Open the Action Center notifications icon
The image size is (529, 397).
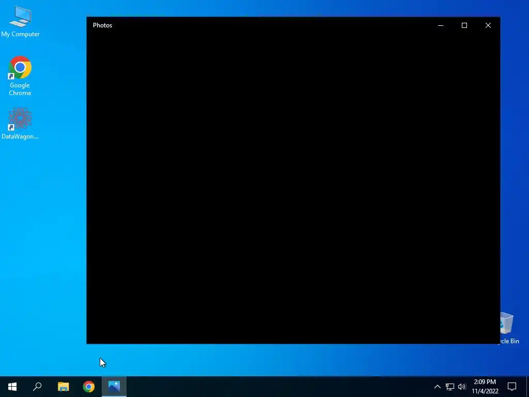click(512, 387)
